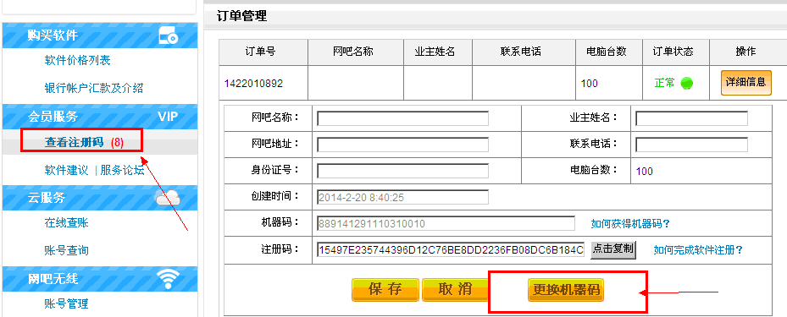Click the 点击复制 button
787x317 pixels.
pyautogui.click(x=613, y=249)
